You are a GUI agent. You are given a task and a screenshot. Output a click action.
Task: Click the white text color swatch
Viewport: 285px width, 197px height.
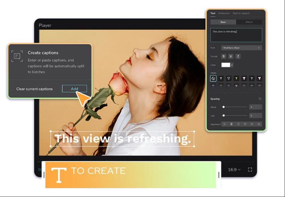pos(226,65)
